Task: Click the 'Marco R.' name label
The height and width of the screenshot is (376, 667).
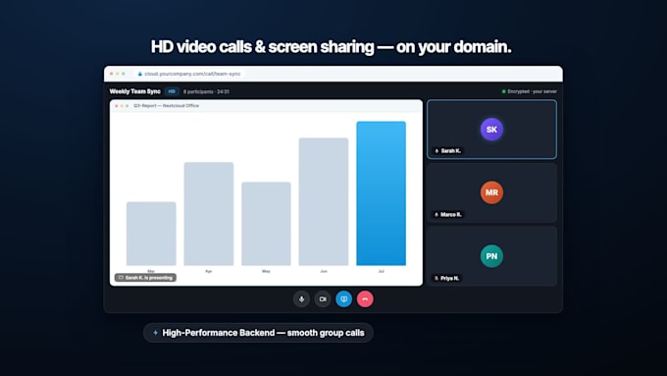Action: tap(451, 215)
